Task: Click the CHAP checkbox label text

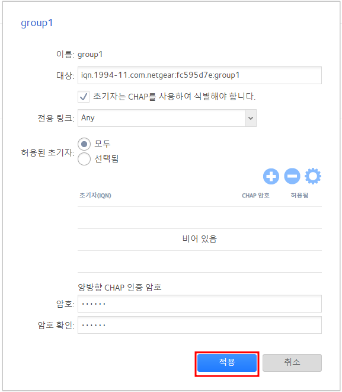Action: pyautogui.click(x=174, y=97)
